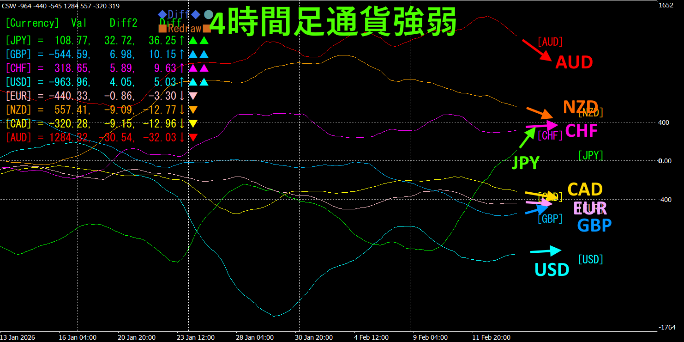This screenshot has width=684, height=342.
Task: Click the 11 Feb 20:00 time axis label
Action: (x=491, y=337)
